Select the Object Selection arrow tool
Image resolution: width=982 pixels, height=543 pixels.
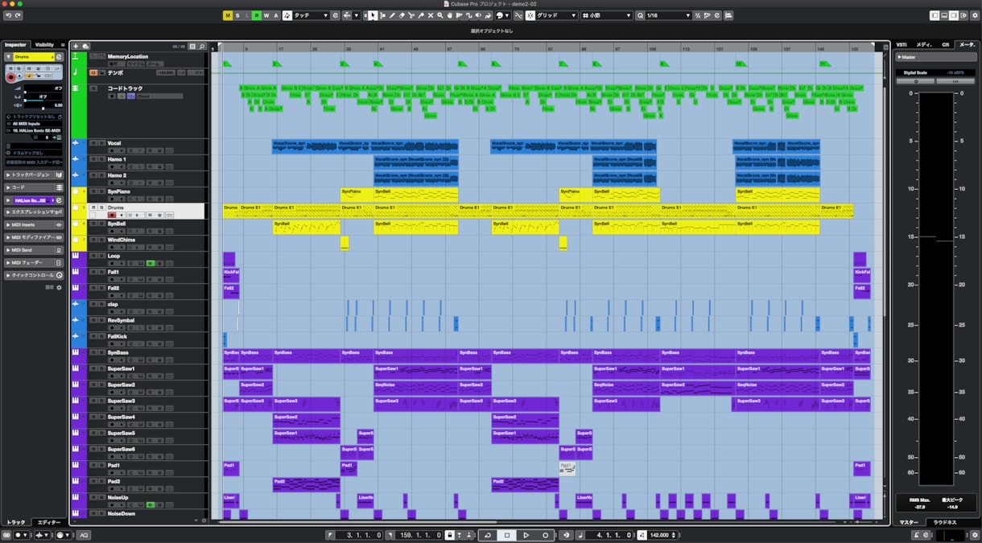tap(373, 15)
